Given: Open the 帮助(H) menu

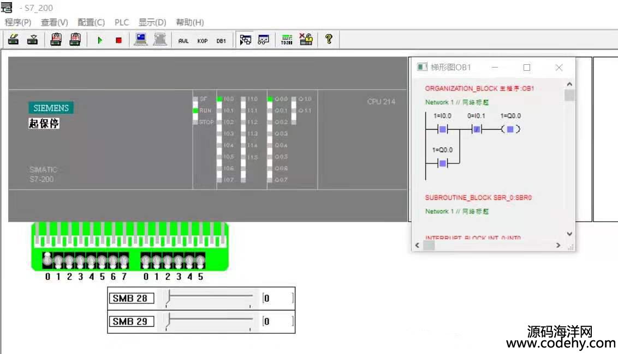Looking at the screenshot, I should tap(189, 22).
